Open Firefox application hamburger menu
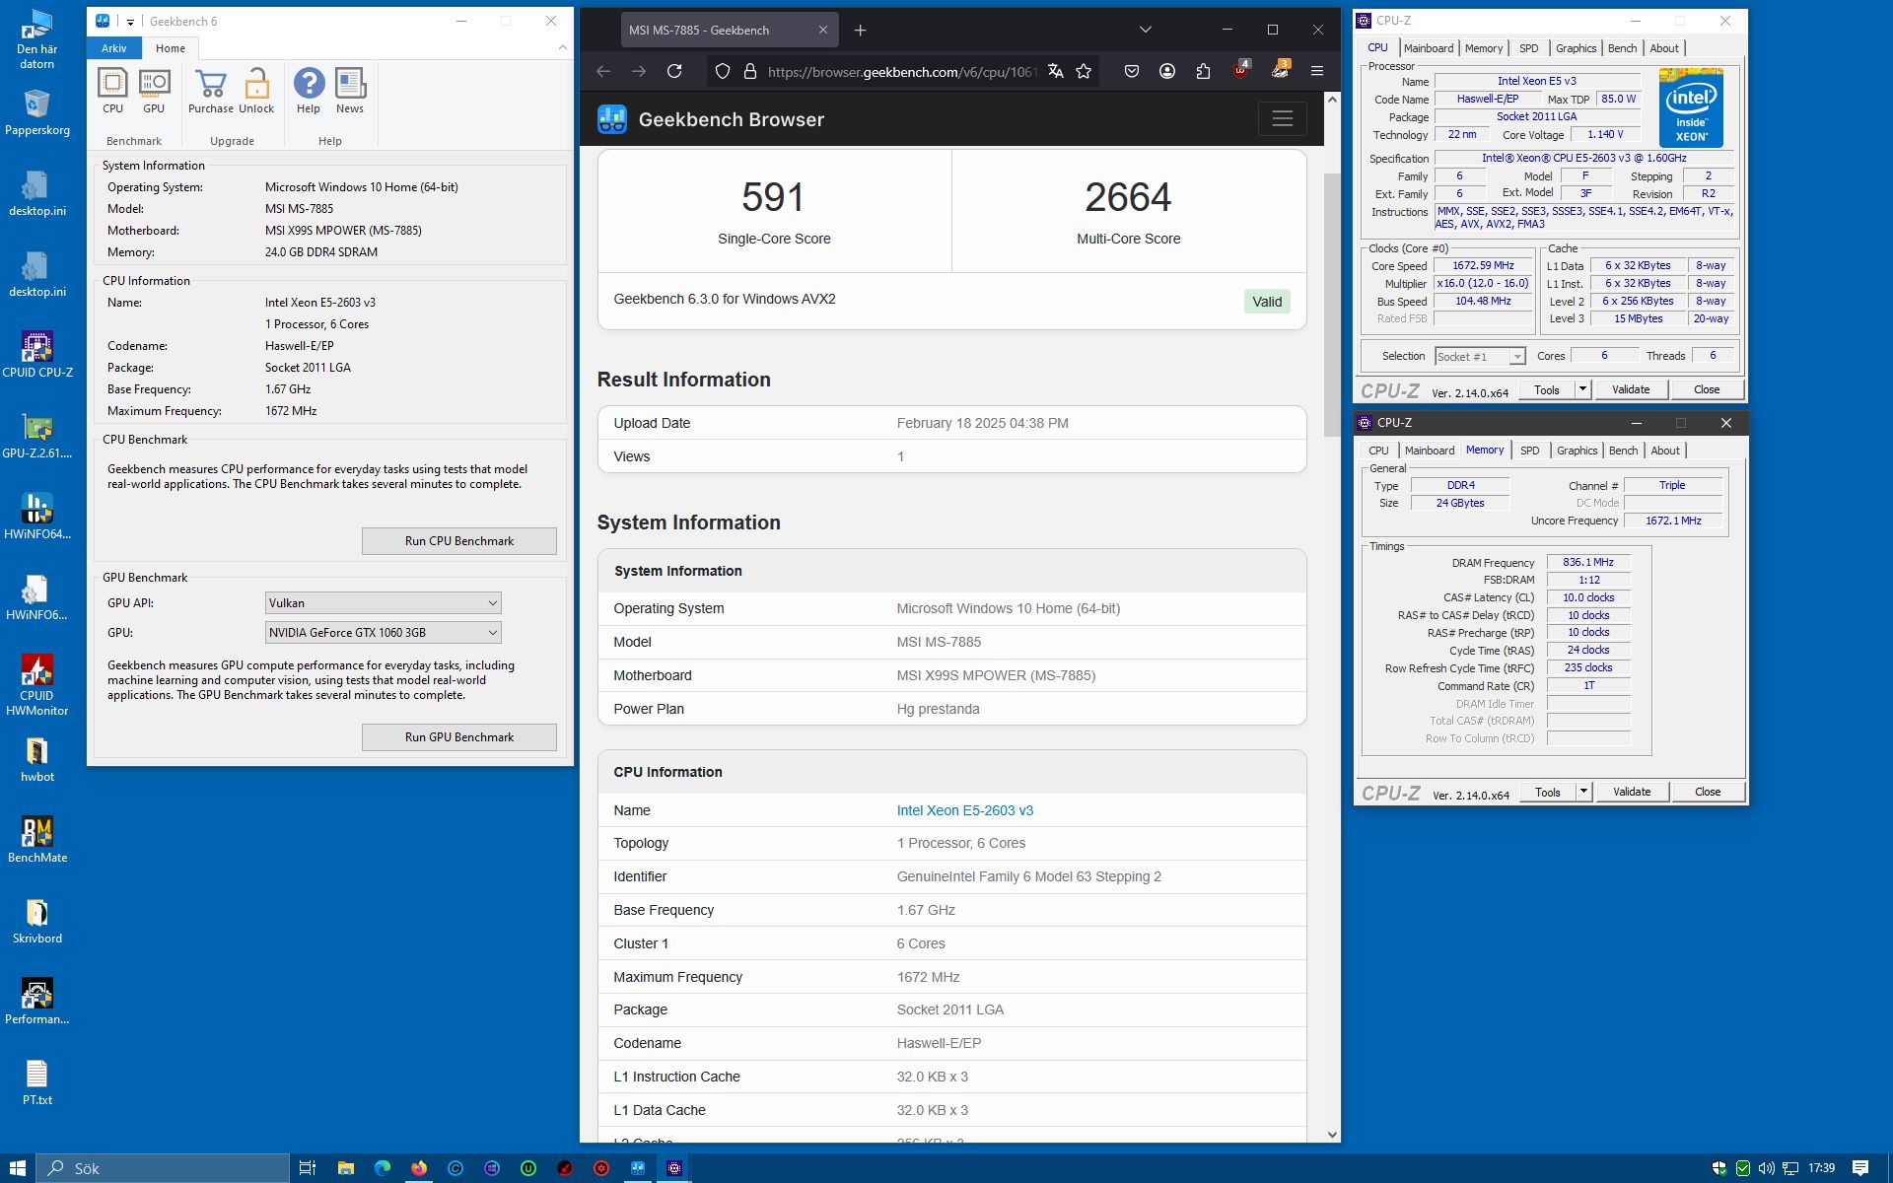 pyautogui.click(x=1316, y=71)
